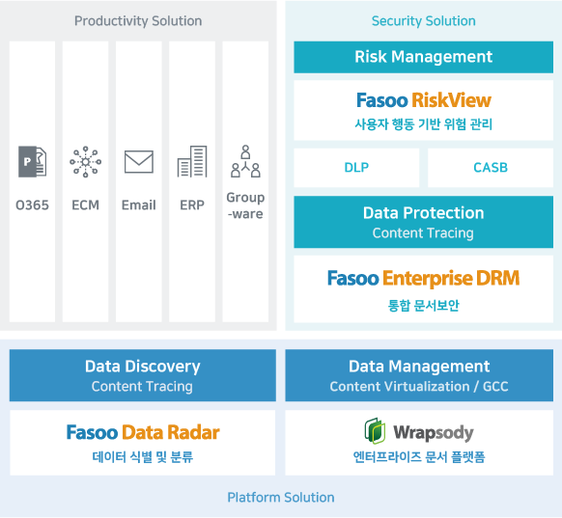Click the Productivity Solution heading

138,21
